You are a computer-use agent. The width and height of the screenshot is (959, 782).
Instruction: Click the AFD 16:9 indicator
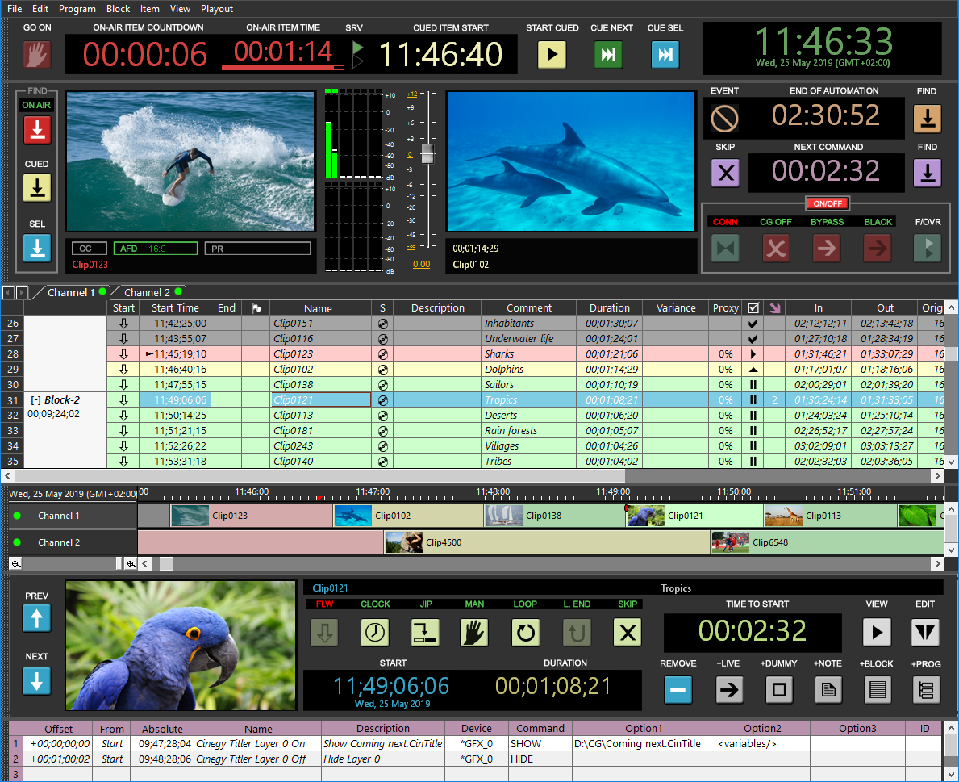(156, 249)
